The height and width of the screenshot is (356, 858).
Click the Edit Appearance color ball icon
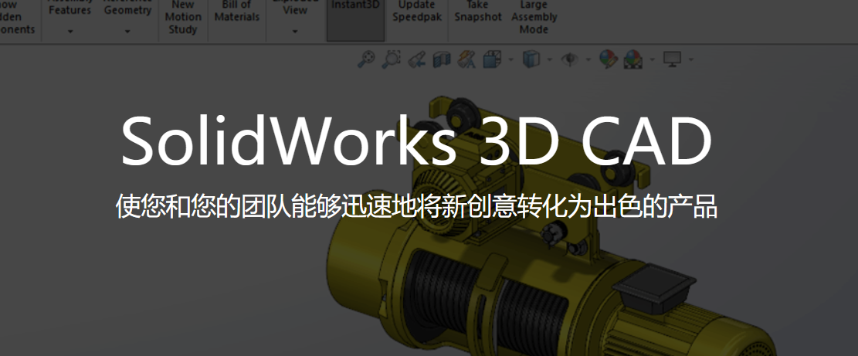[608, 59]
